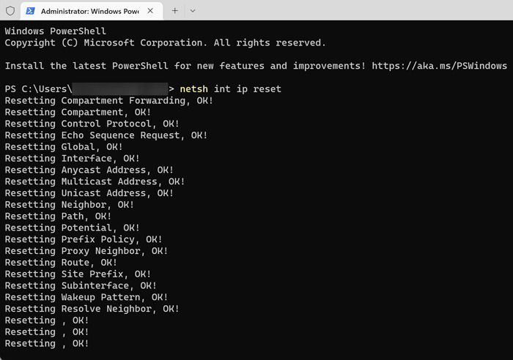Image resolution: width=513 pixels, height=360 pixels.
Task: Click the redacted username in the prompt
Action: coord(119,89)
